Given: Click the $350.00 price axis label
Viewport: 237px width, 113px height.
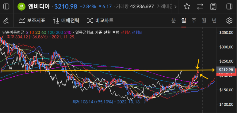Looking at the screenshot, I should click(x=227, y=33).
